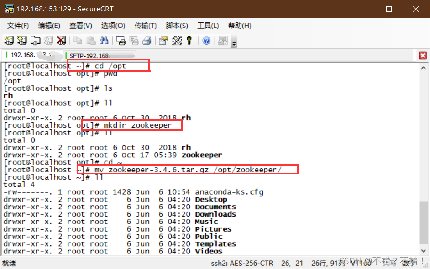Click the Connect in Tab icon

tap(35, 41)
